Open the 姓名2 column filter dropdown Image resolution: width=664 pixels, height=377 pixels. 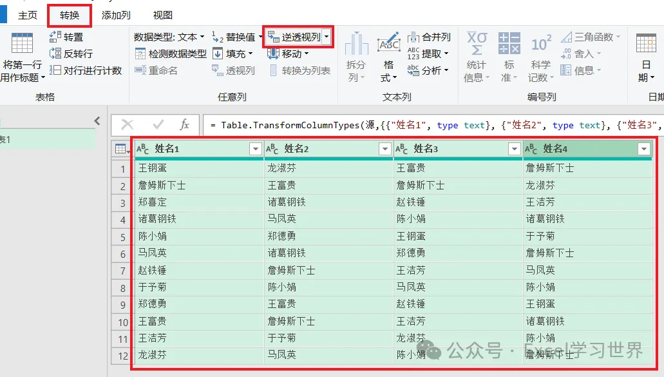tap(385, 149)
